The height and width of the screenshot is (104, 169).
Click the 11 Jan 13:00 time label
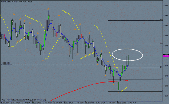pos(68,103)
